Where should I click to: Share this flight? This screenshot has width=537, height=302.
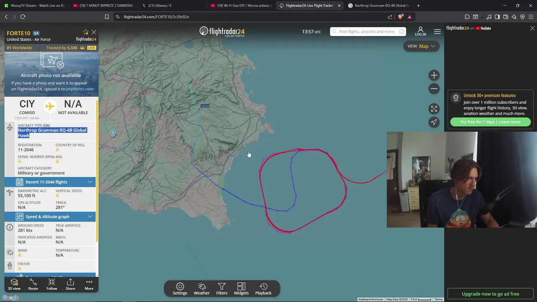point(70,284)
